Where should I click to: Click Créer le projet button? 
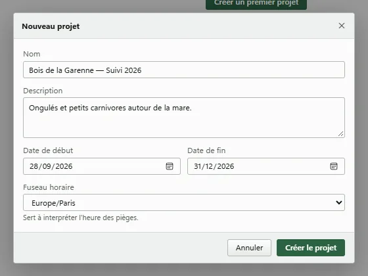(311, 248)
